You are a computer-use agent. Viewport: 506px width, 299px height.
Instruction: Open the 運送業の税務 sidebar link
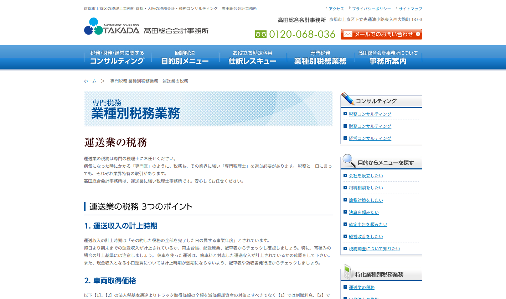(362, 287)
